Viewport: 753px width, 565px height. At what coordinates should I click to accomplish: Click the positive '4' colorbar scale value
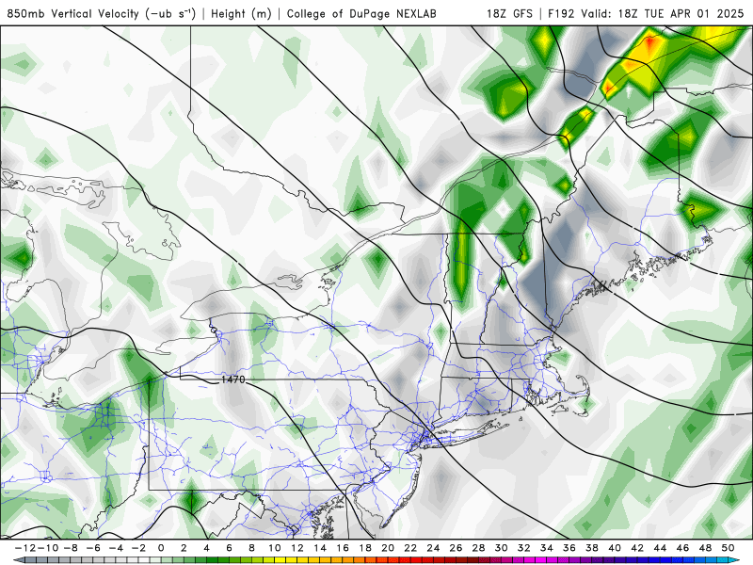coord(206,548)
